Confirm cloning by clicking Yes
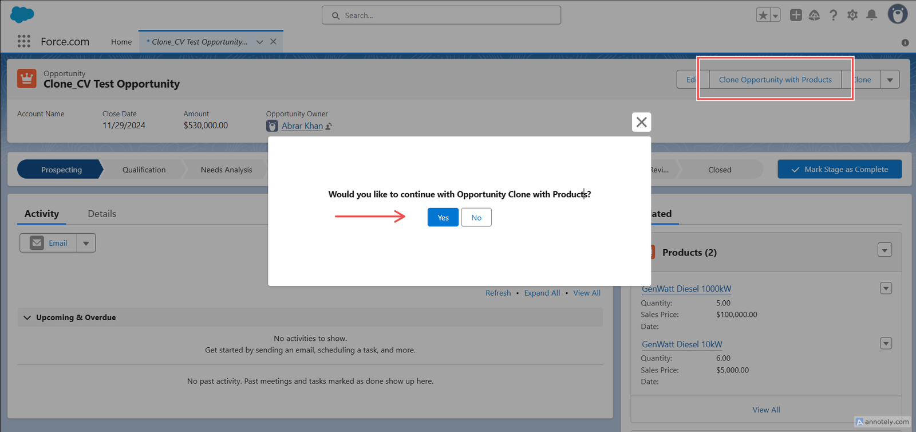Image resolution: width=916 pixels, height=432 pixels. tap(443, 217)
